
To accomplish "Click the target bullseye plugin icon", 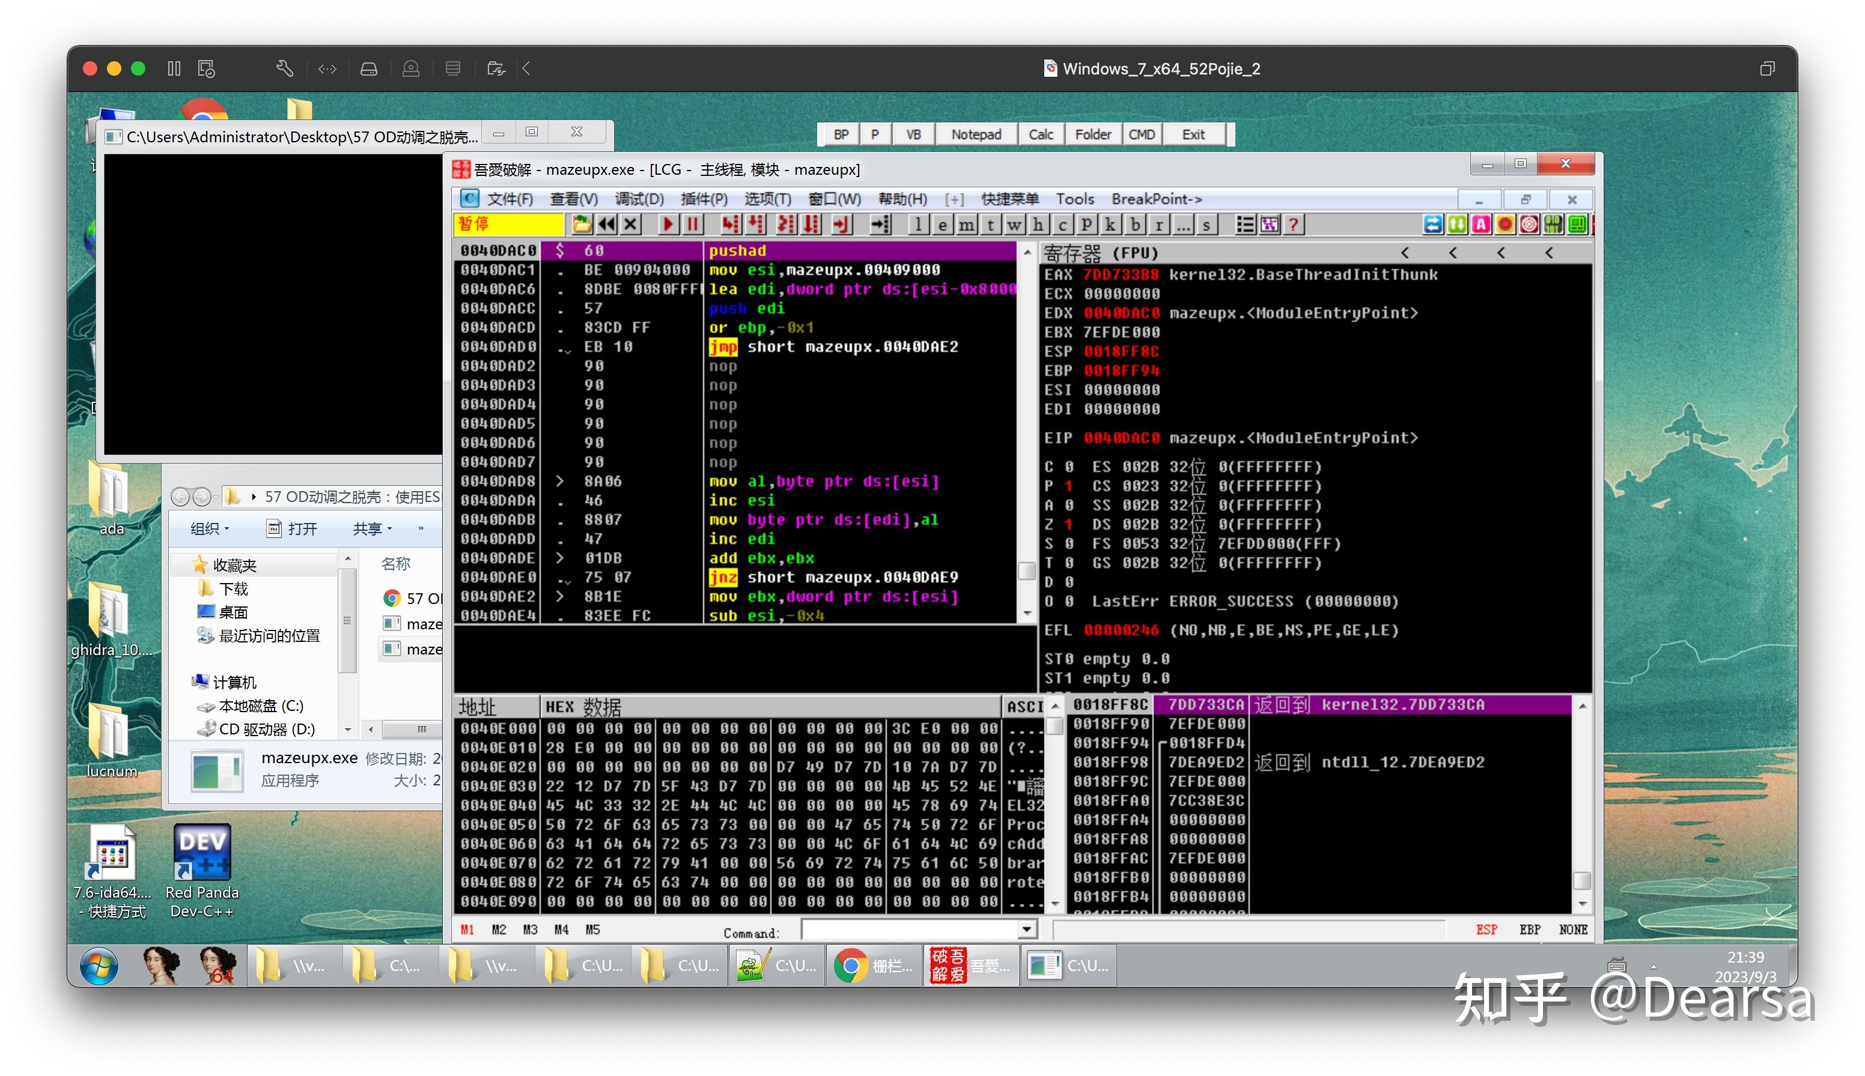I will pos(1529,224).
